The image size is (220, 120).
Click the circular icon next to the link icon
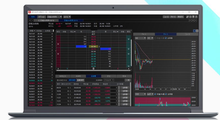190,17
